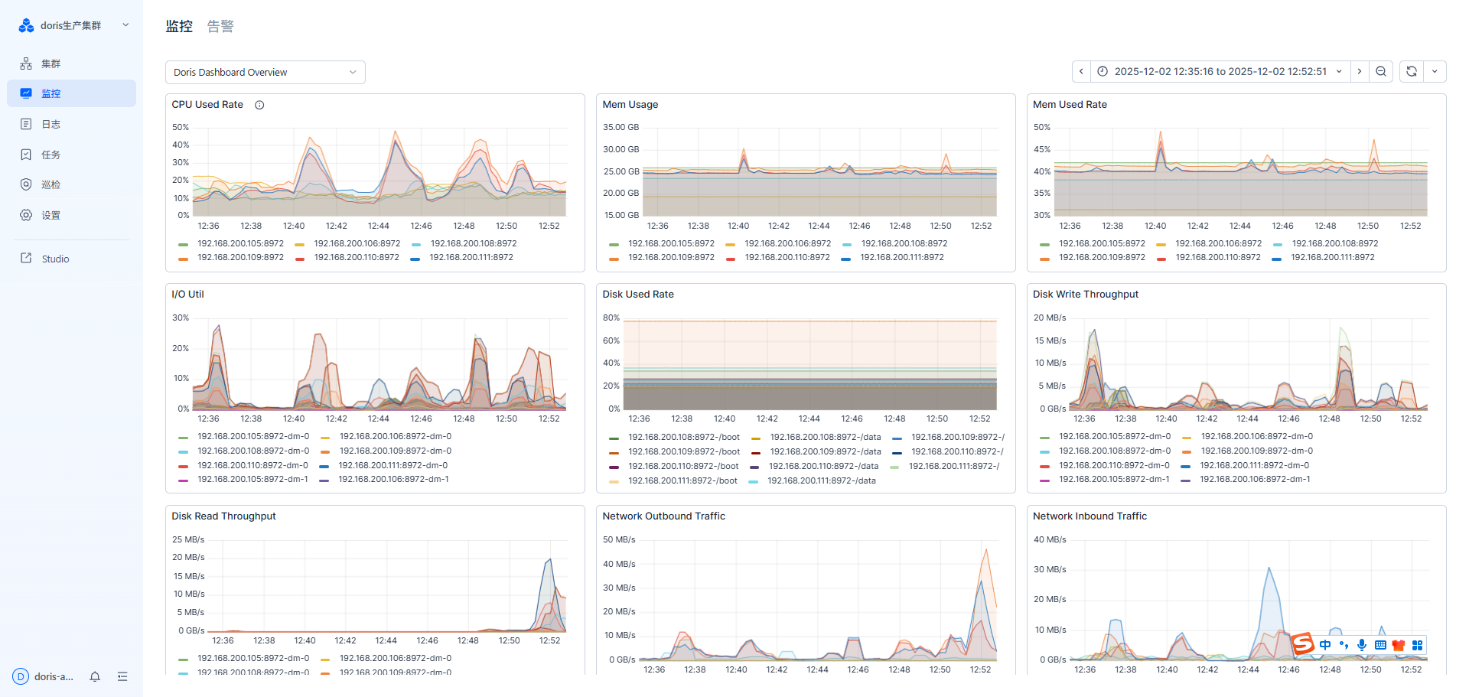Click the notification bell icon
Viewport: 1469px width, 697px height.
click(x=95, y=676)
